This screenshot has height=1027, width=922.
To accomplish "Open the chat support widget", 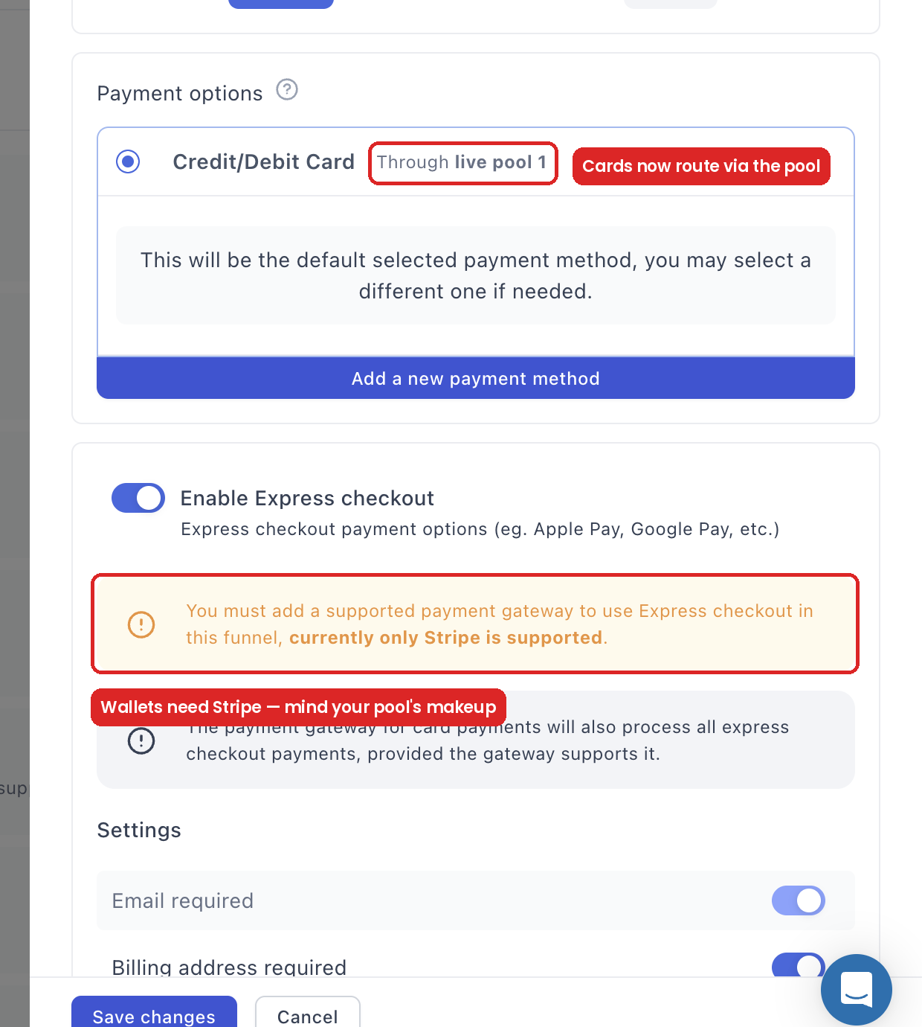I will pyautogui.click(x=857, y=990).
